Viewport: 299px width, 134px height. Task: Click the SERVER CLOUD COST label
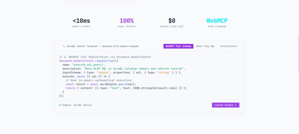click(x=172, y=27)
